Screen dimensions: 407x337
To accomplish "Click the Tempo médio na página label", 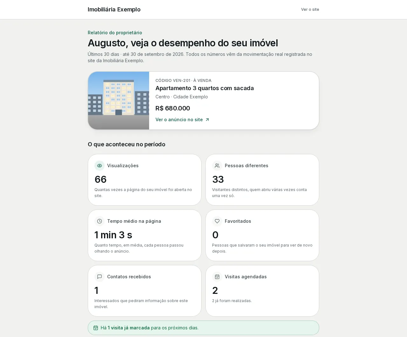I will coord(134,221).
